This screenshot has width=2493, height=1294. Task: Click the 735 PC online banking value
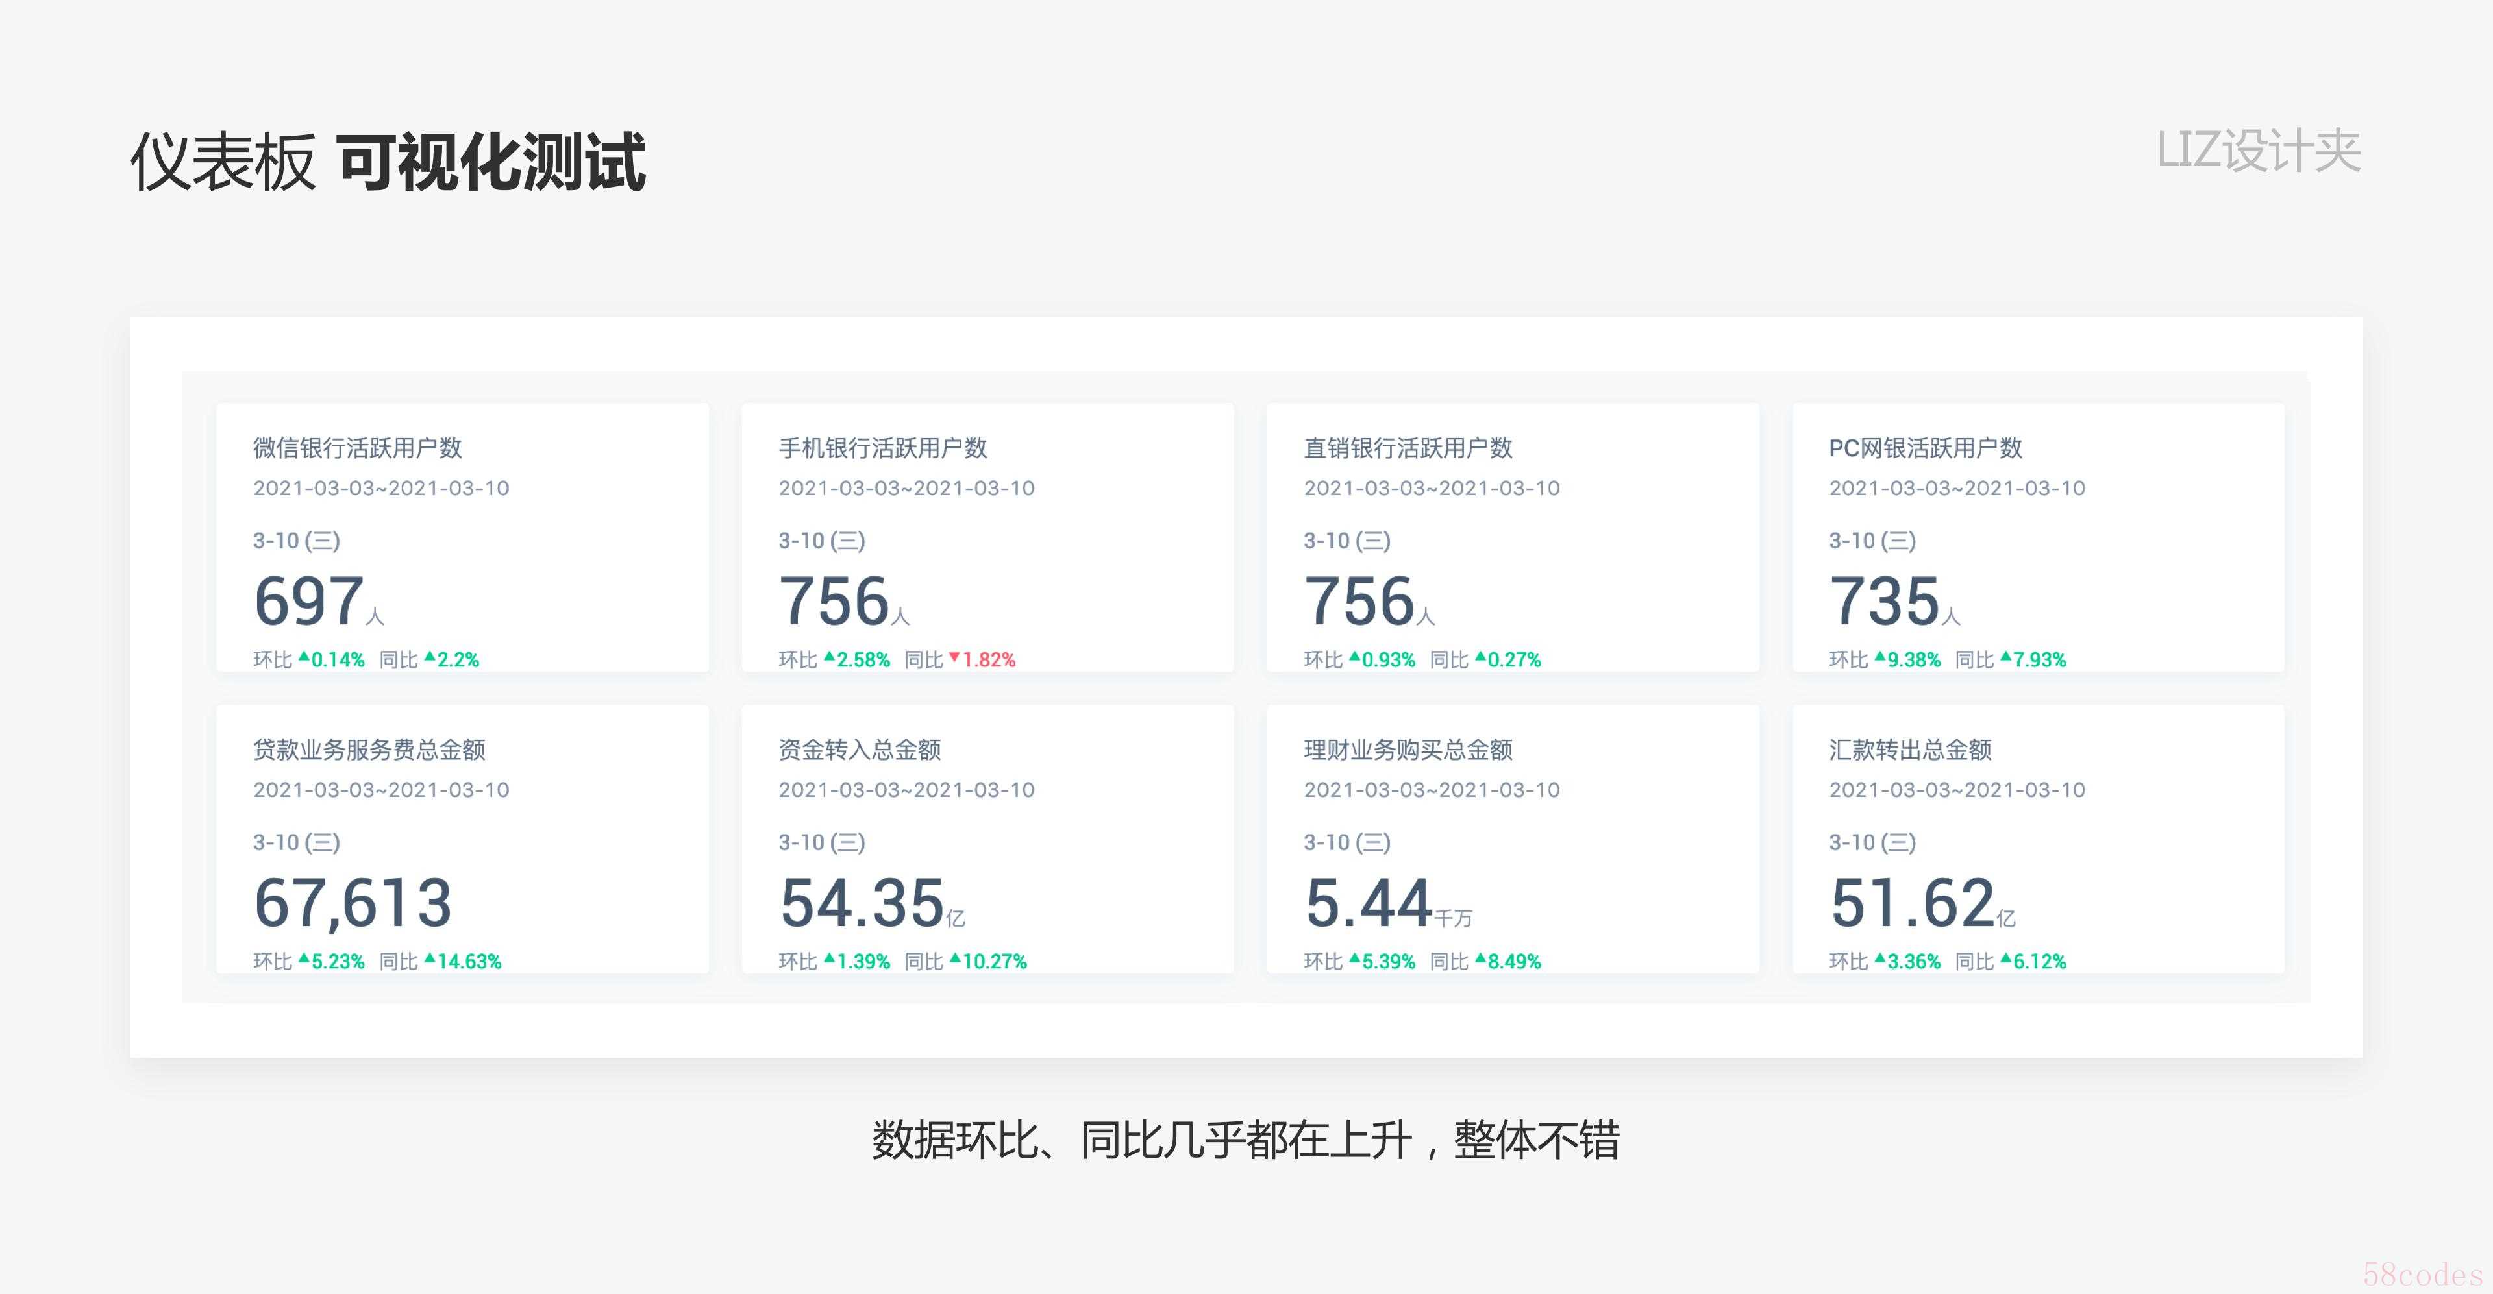pos(1884,600)
